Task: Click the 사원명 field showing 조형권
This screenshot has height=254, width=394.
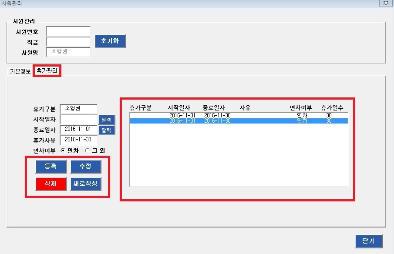Action: (x=68, y=52)
